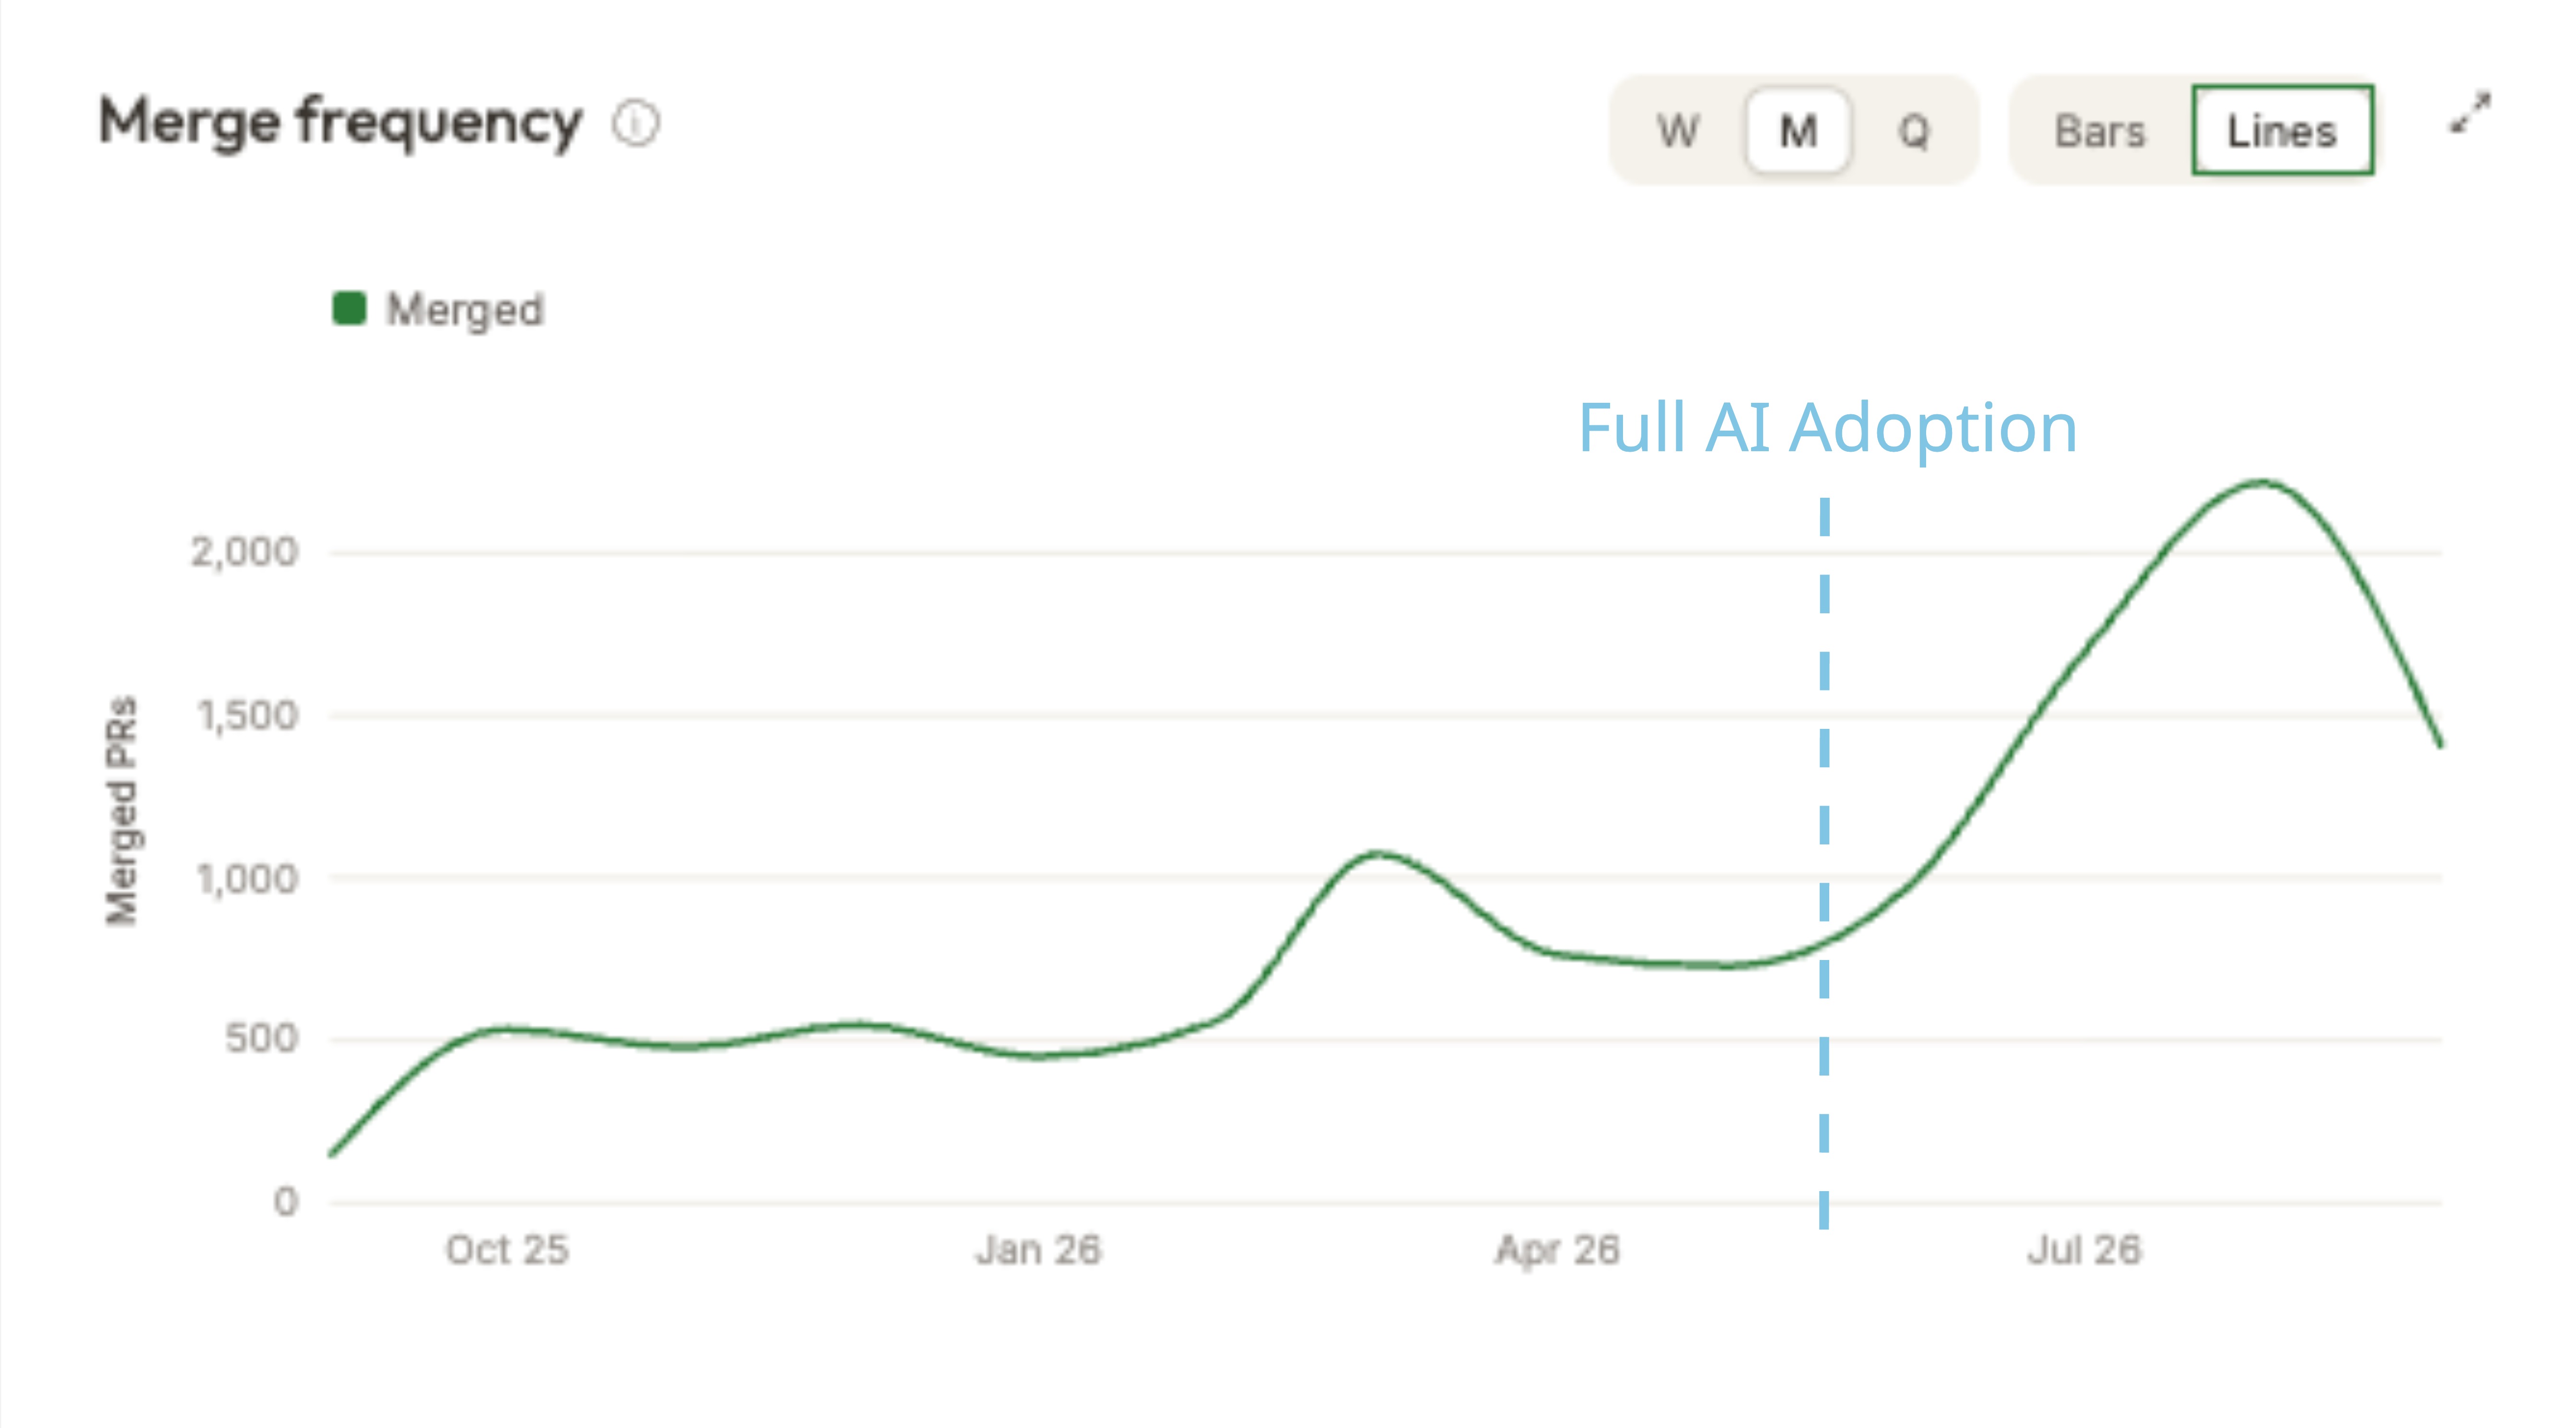Click the Jan 26 x-axis label

[1038, 1250]
